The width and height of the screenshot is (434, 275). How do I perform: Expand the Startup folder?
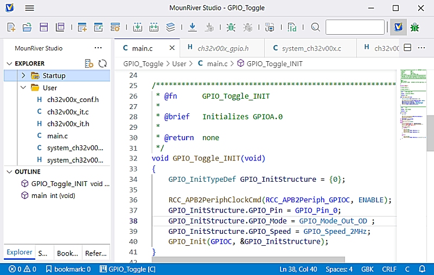(23, 75)
